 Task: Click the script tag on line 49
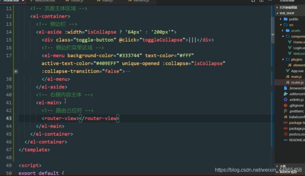[x=30, y=166]
